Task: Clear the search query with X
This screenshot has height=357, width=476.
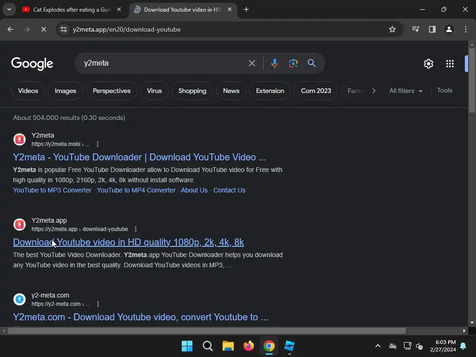Action: 252,63
